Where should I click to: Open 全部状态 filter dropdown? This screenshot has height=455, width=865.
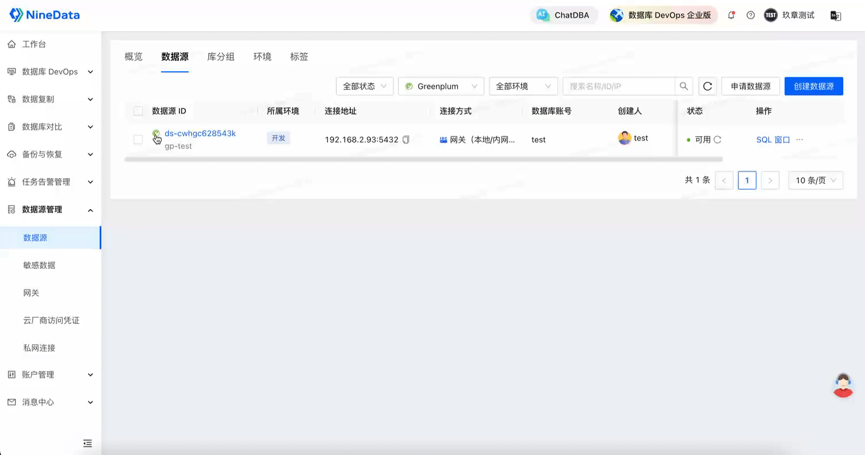click(x=365, y=86)
